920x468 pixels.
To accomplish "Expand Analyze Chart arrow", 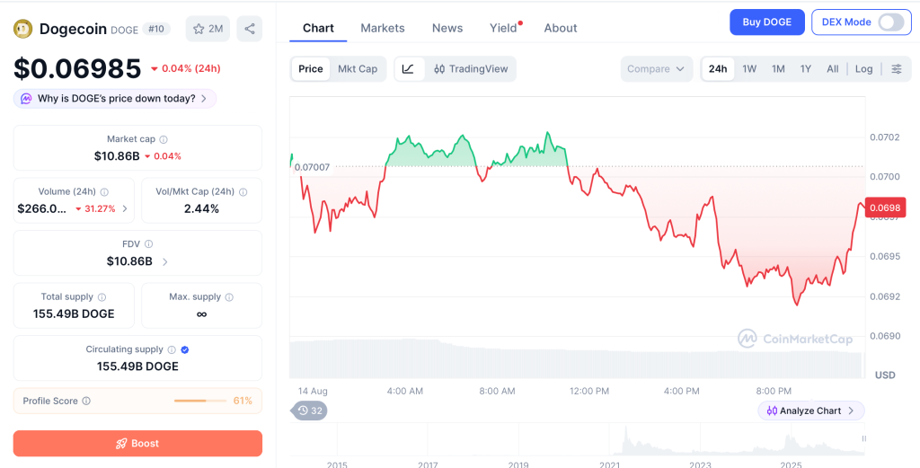I will [x=852, y=411].
